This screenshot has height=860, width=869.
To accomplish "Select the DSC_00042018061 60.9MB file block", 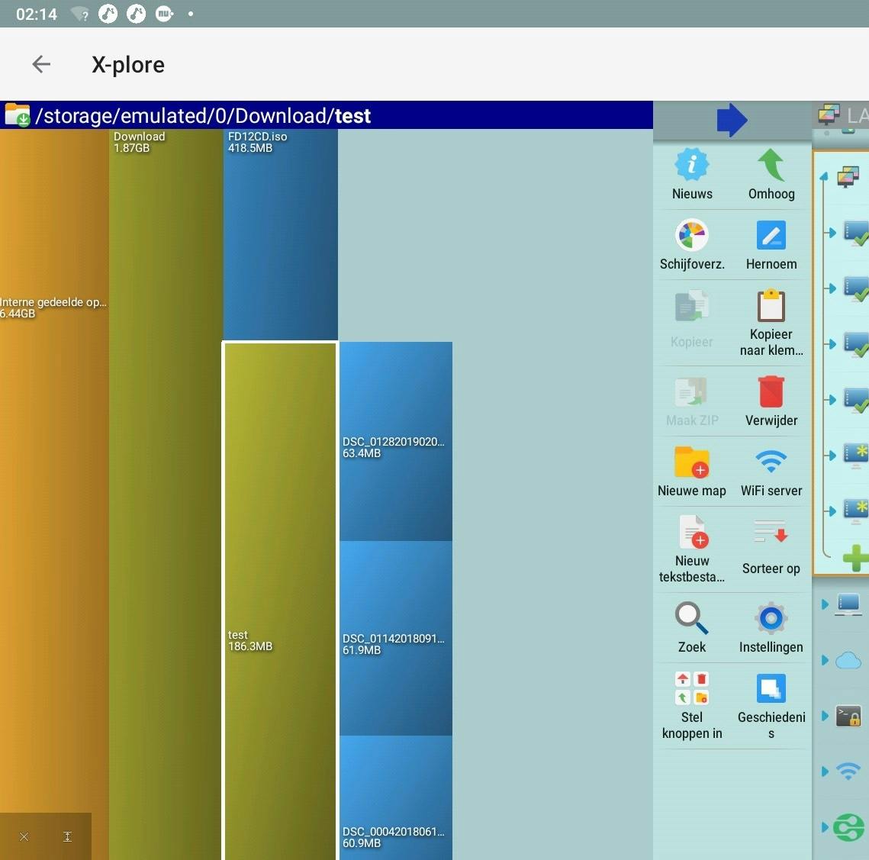I will pos(396,798).
